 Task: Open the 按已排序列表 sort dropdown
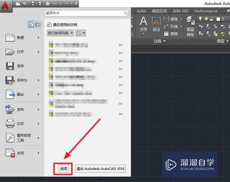[60, 33]
